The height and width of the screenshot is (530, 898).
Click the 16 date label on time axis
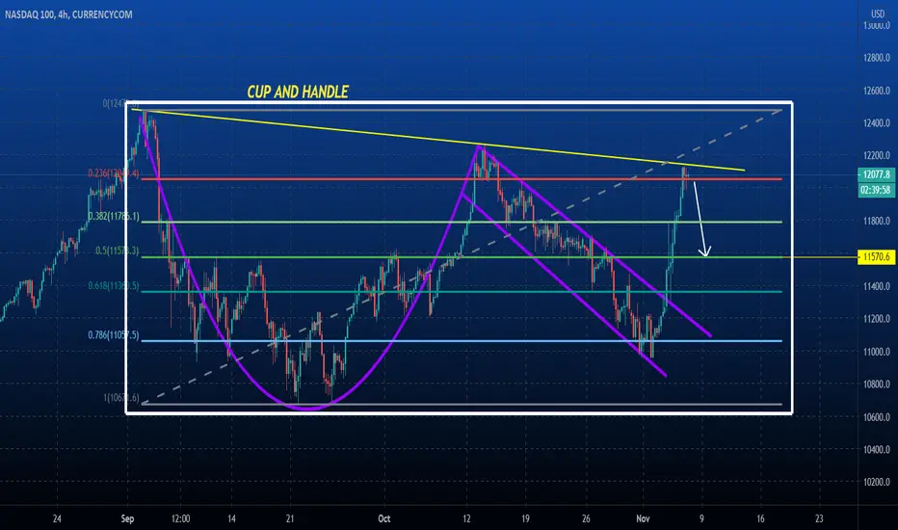pos(760,518)
